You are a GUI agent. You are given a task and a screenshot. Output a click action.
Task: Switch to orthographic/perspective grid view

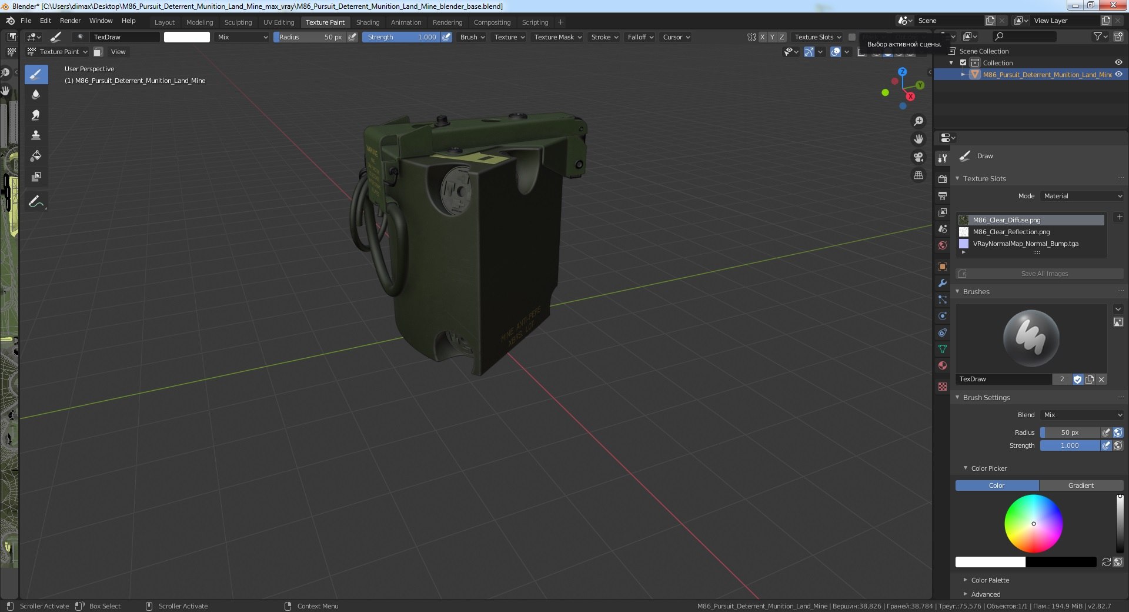(x=918, y=175)
